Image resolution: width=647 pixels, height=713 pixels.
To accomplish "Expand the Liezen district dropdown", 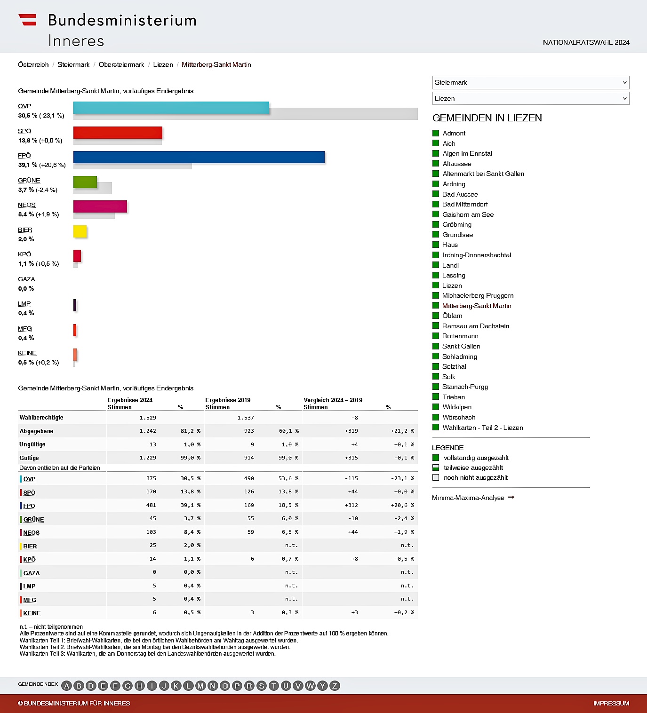I will [x=530, y=98].
